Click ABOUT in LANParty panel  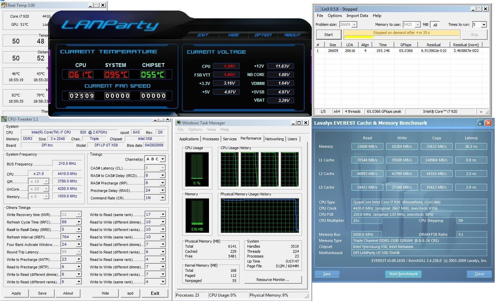coord(292,35)
